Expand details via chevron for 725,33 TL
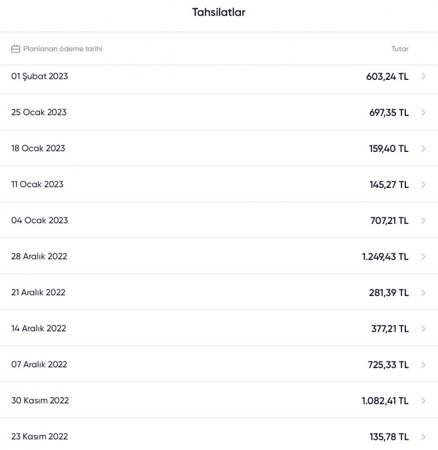 (423, 364)
